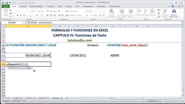The height and width of the screenshot is (104, 185).
Task: Click the Select All corner of the sheet
Action: [3, 26]
